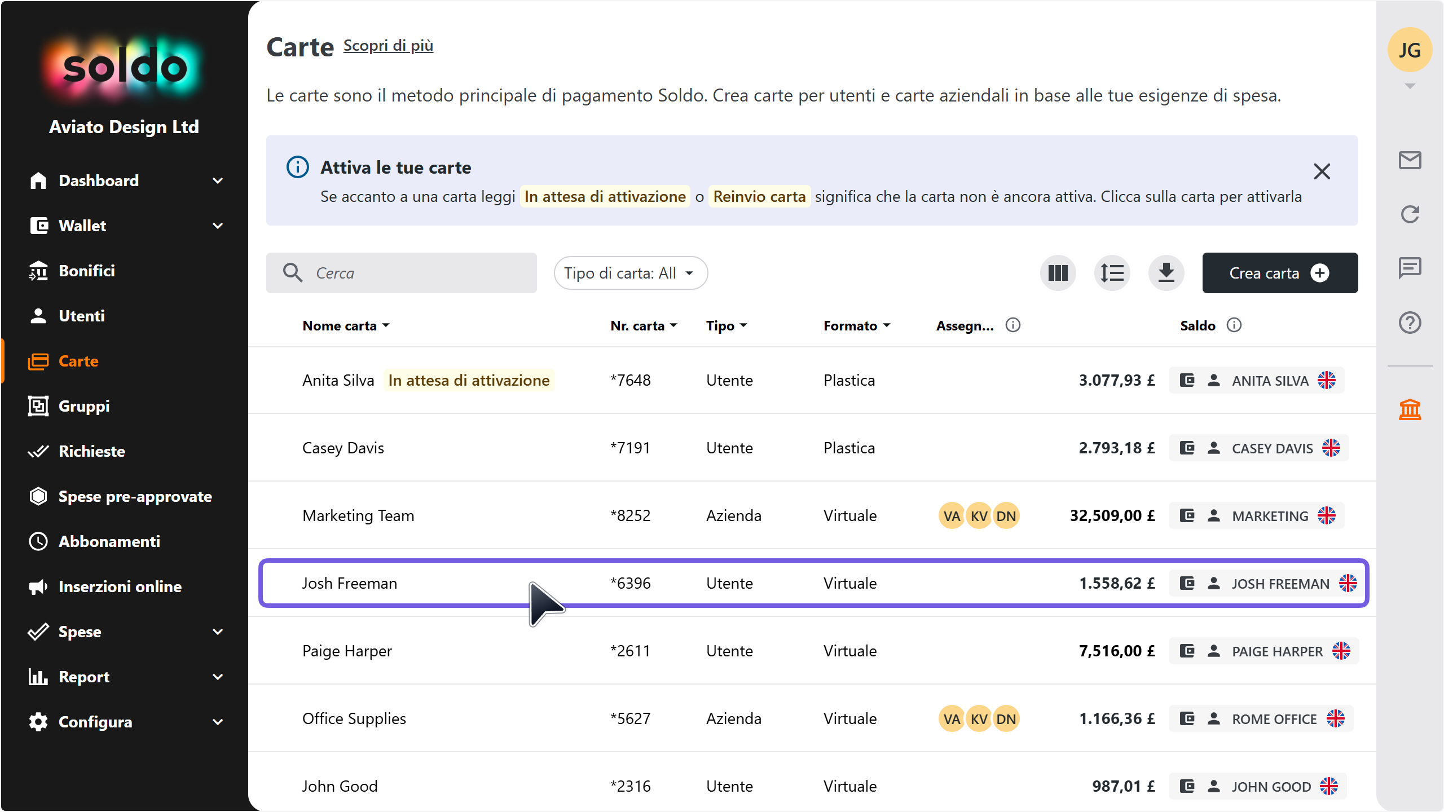Viewport: 1444px width, 812px height.
Task: Open the mail inbox icon
Action: [x=1410, y=161]
